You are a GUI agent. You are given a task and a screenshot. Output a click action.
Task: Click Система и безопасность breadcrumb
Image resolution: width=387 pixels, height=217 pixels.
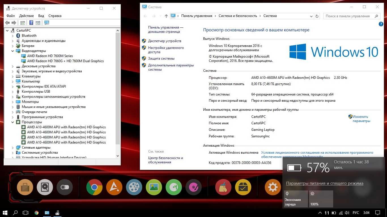(x=238, y=16)
